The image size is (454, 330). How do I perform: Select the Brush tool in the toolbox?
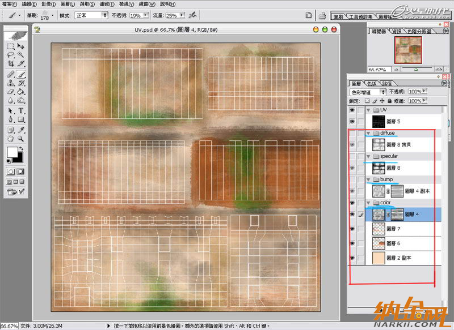coord(21,74)
